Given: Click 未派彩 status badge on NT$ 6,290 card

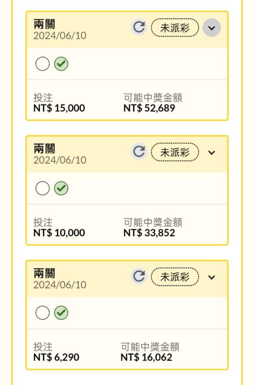Looking at the screenshot, I should [x=175, y=277].
